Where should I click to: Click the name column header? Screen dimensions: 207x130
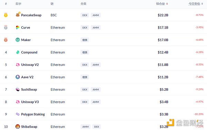(18, 4)
